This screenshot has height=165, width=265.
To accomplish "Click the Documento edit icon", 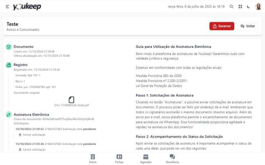I will click(x=9, y=47).
